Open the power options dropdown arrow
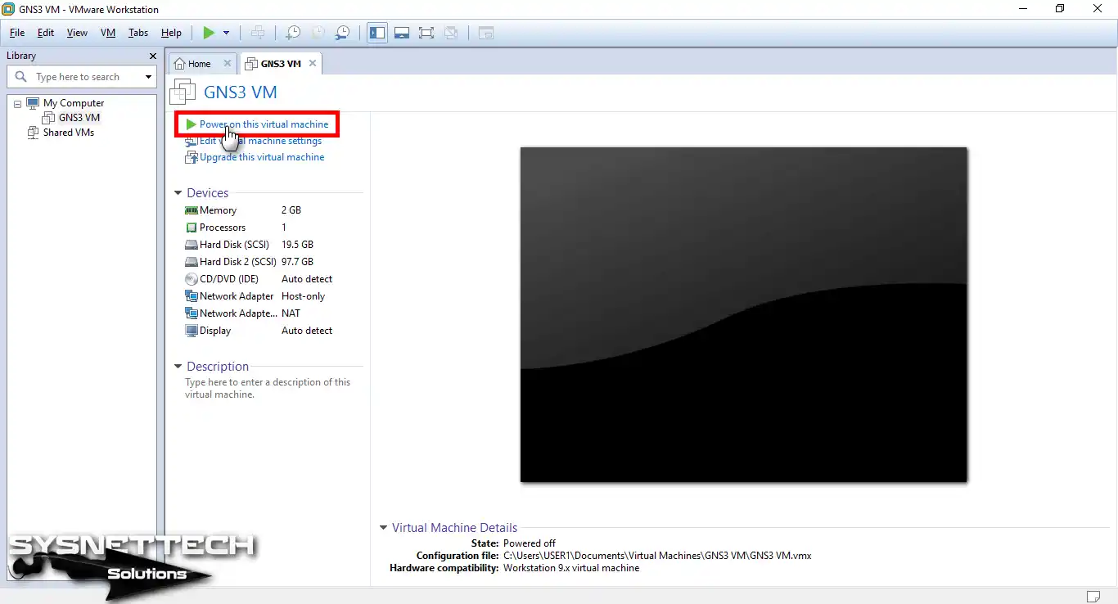1118x604 pixels. (x=227, y=33)
